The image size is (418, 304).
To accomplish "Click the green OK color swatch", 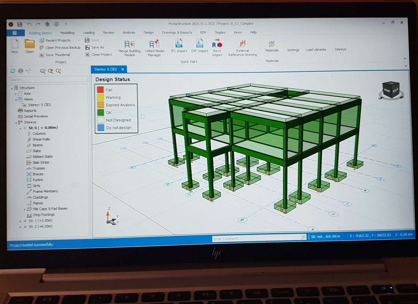I will [100, 112].
